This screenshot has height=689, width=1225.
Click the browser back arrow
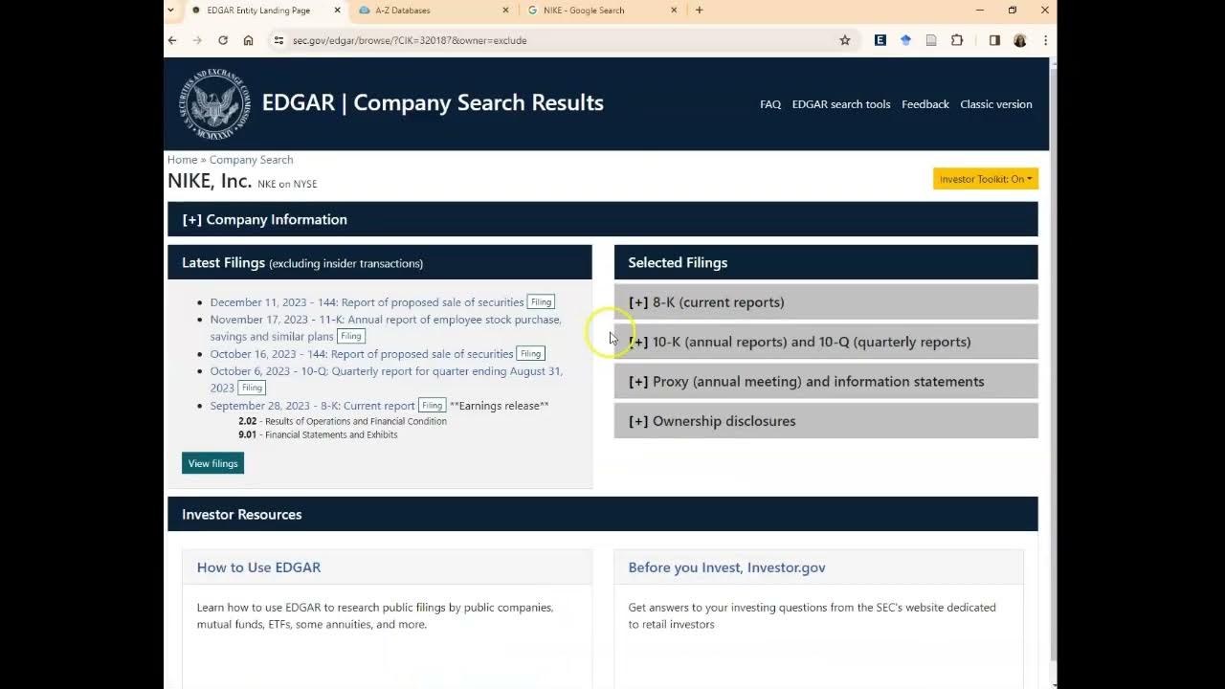[x=172, y=40]
